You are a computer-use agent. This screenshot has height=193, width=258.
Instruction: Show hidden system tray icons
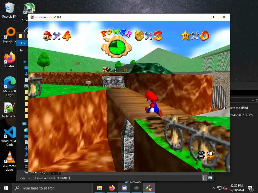click(213, 188)
